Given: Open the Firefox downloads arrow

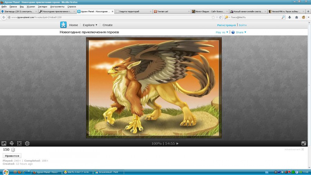Looking at the screenshot, I should point(290,17).
